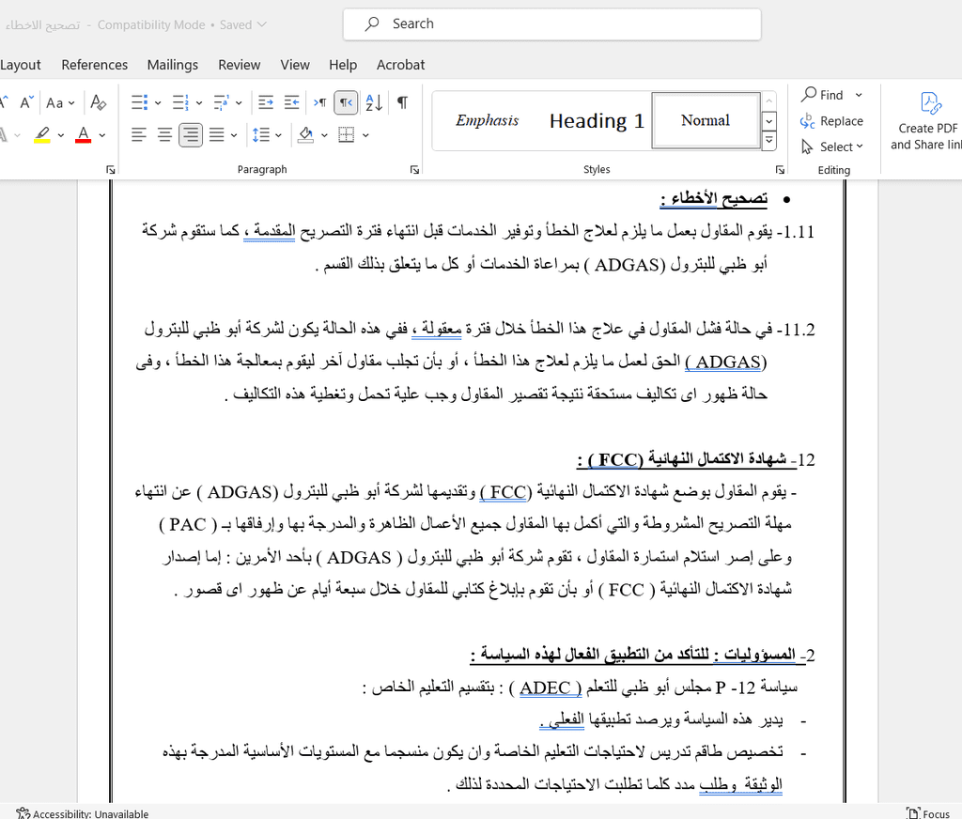Switch to the Mailings tab

(x=173, y=65)
